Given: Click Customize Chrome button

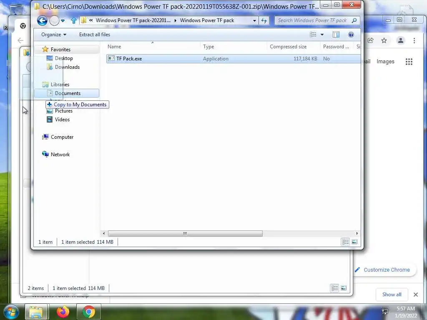Looking at the screenshot, I should coord(384,270).
